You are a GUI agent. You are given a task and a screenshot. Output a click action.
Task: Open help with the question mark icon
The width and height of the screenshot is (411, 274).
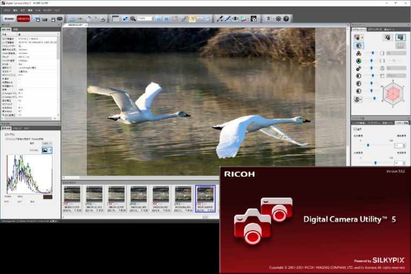pyautogui.click(x=286, y=19)
